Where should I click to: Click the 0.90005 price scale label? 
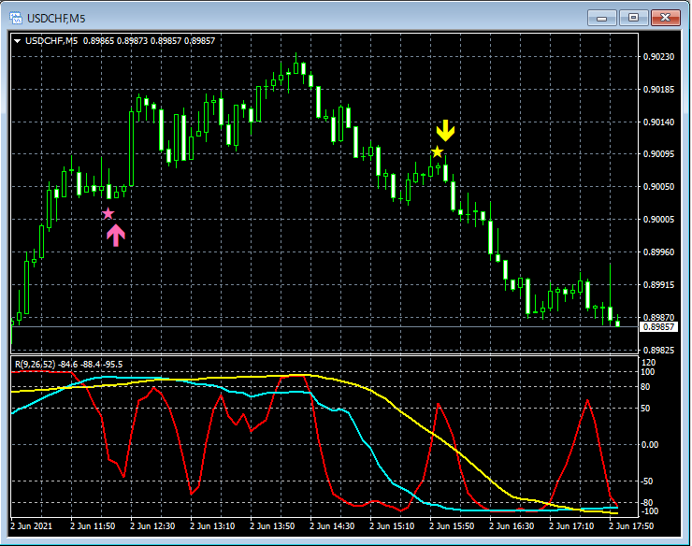point(658,220)
